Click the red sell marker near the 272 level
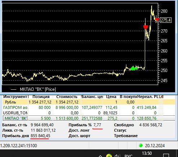This screenshot has width=178, height=157. point(146,27)
